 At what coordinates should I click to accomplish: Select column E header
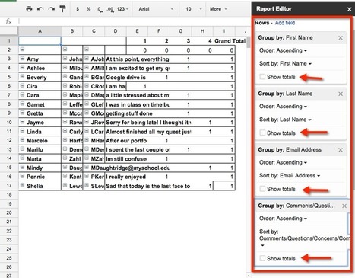click(137, 31)
